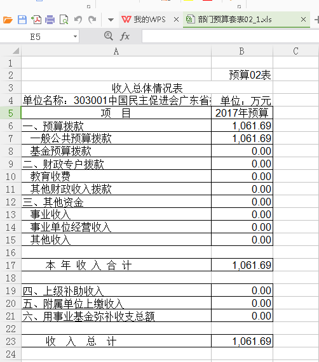
Task: Export to PDF icon in toolbar
Action: point(36,20)
